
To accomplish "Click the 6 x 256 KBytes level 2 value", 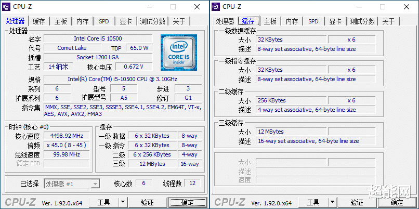I will [152, 154].
